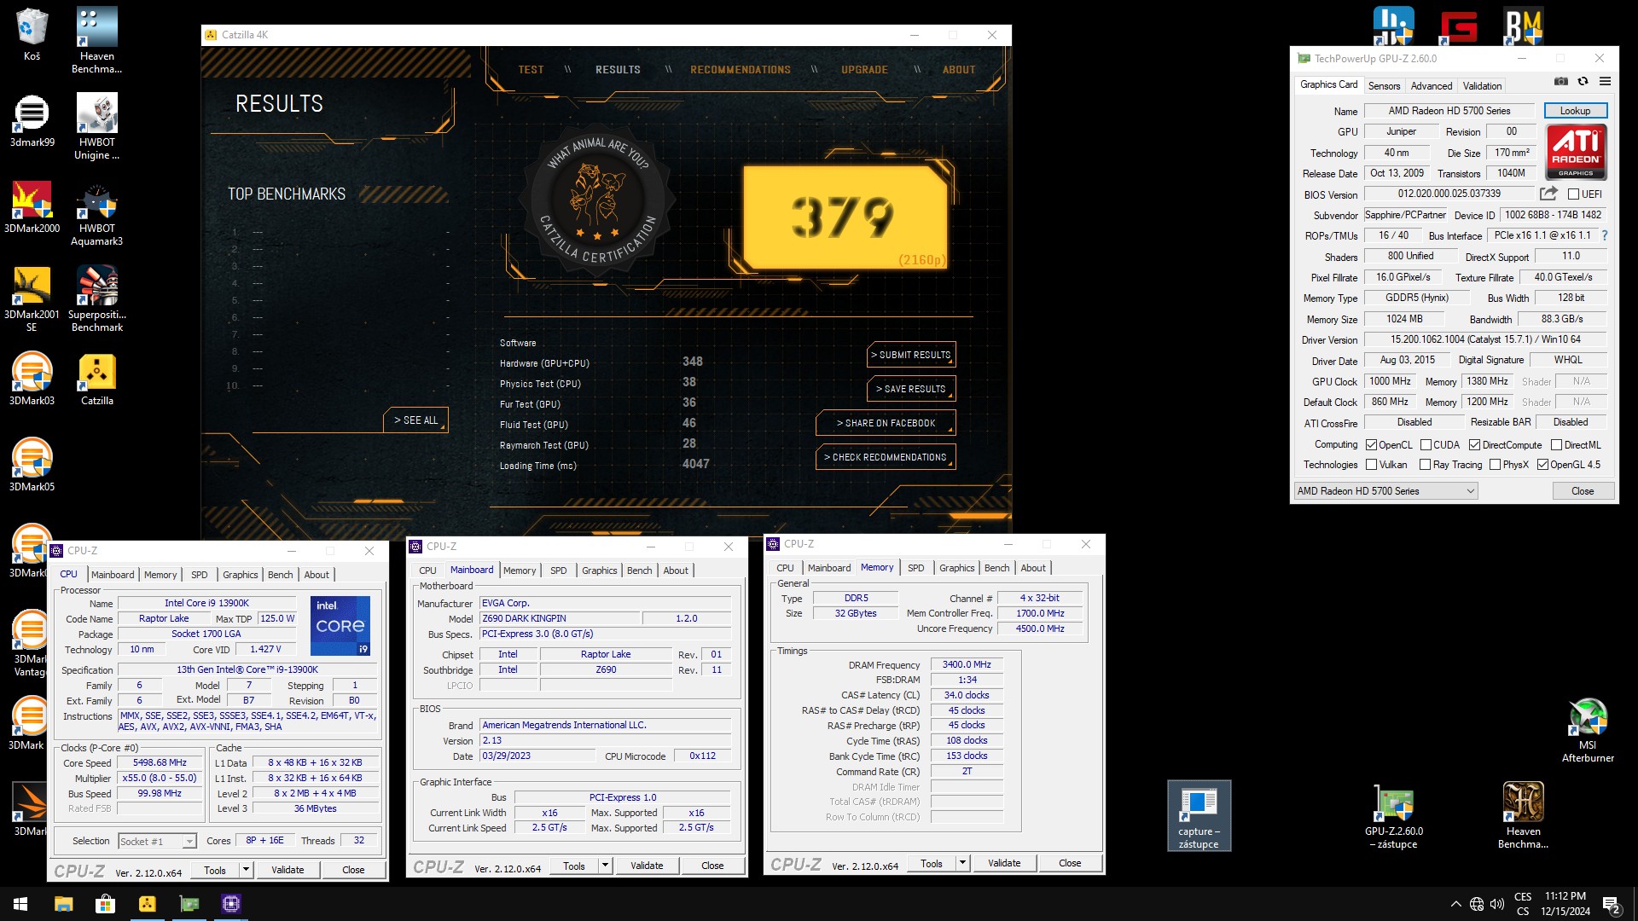Expand Tools dropdown arrow in Mainboard window

pyautogui.click(x=605, y=866)
